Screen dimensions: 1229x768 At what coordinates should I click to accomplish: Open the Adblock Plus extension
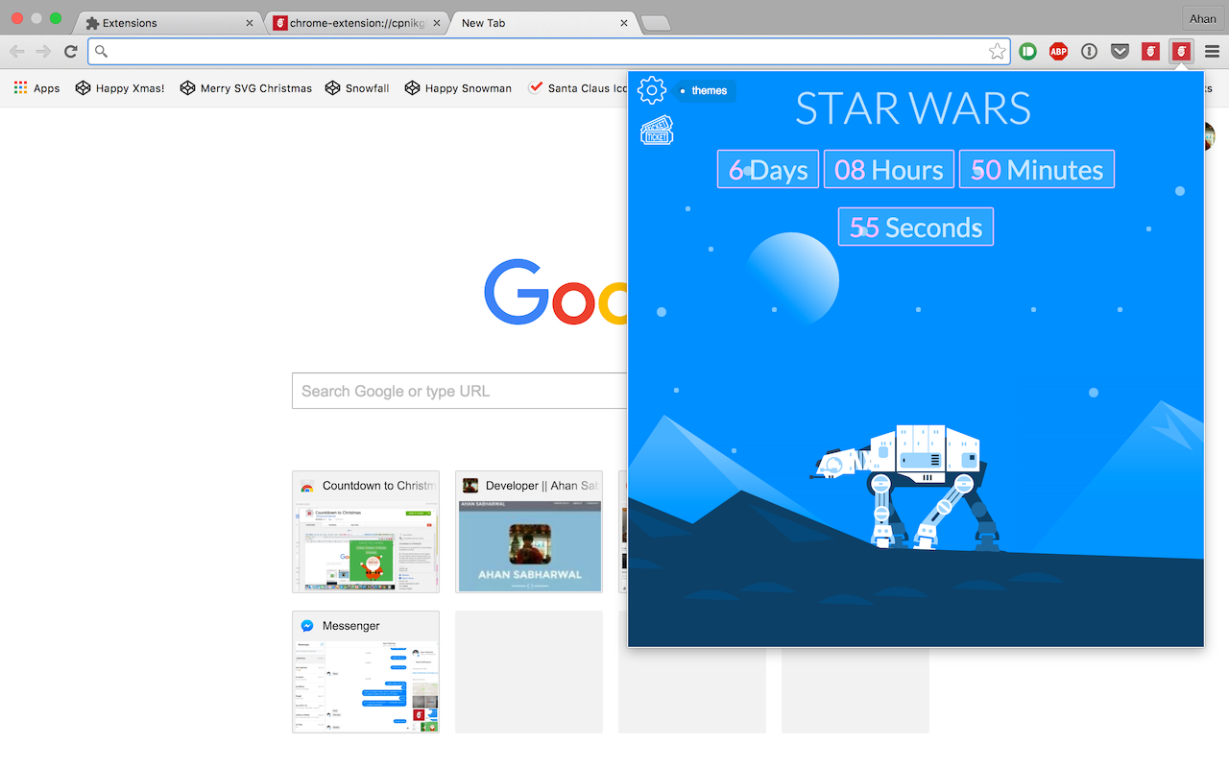click(x=1059, y=52)
